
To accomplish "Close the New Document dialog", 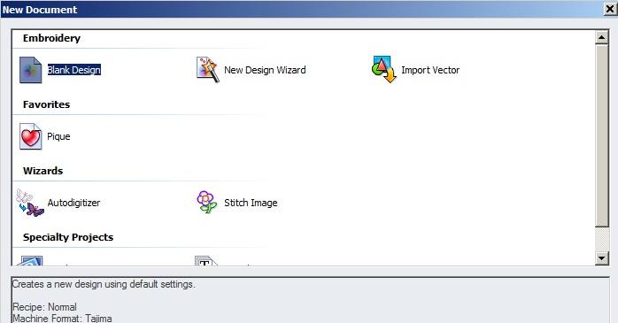I will 610,9.
